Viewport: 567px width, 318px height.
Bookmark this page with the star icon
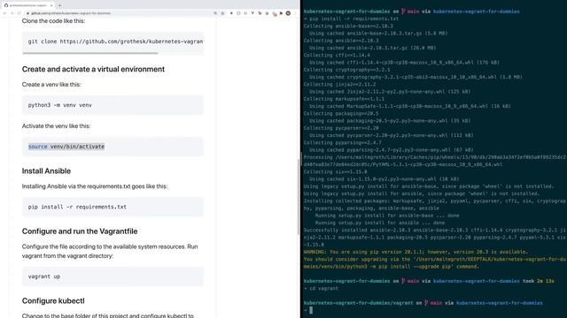(222, 13)
